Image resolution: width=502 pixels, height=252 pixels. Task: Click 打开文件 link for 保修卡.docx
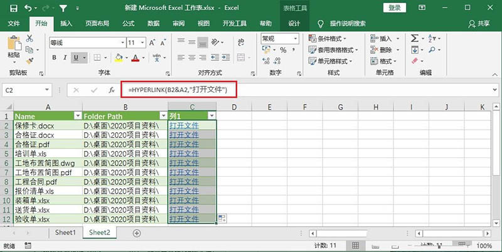pos(185,125)
